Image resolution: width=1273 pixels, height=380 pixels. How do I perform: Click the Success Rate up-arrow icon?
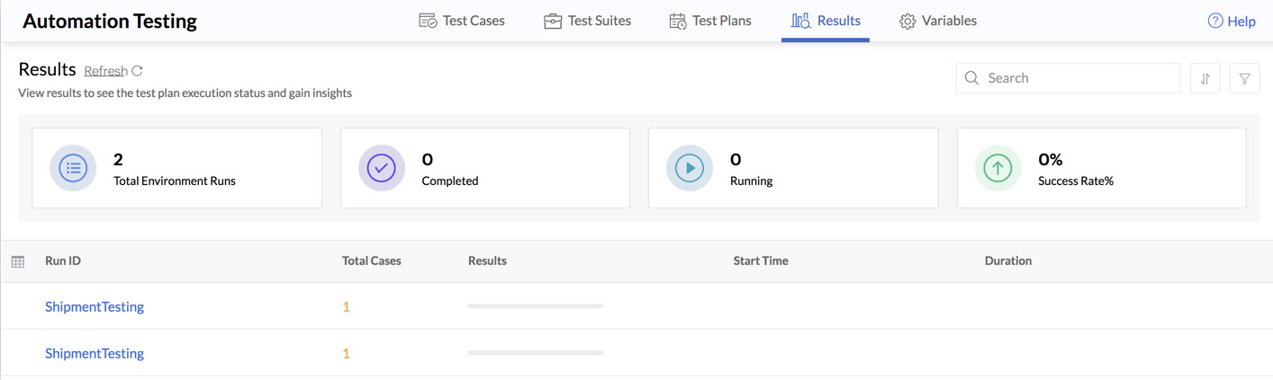[x=998, y=168]
